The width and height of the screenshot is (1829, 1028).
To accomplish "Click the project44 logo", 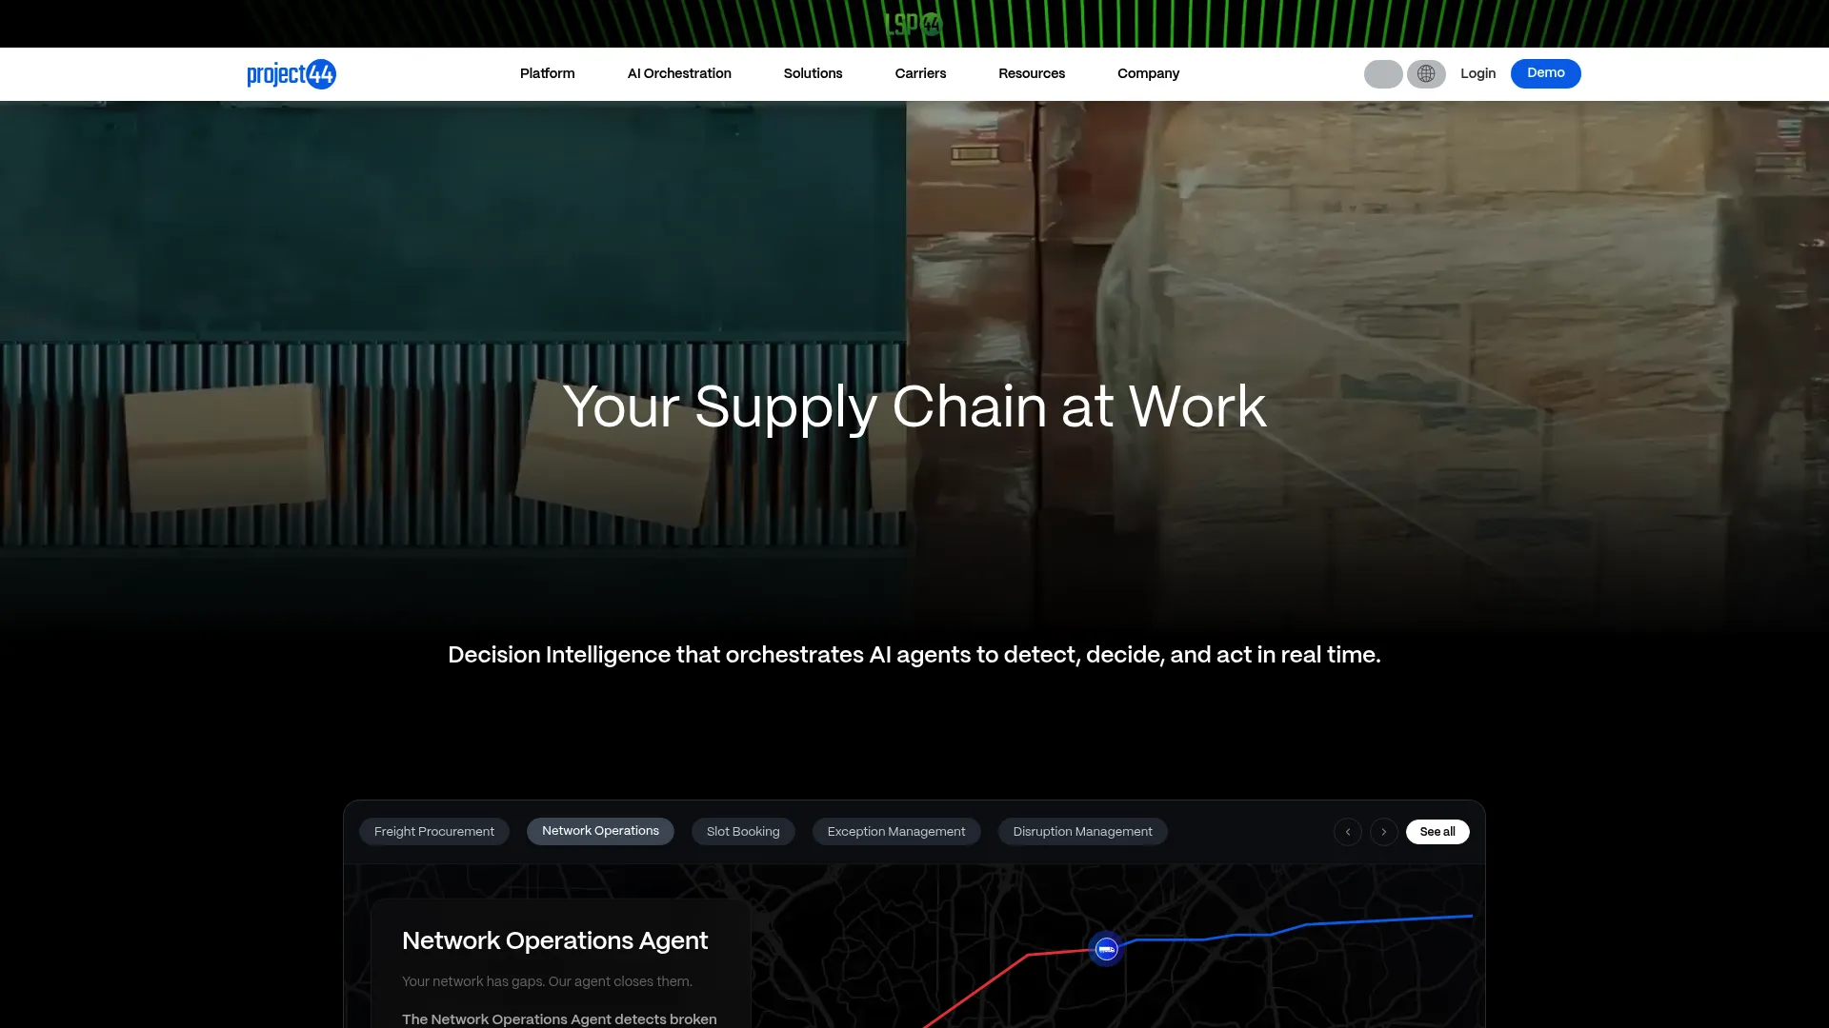I will click(291, 74).
